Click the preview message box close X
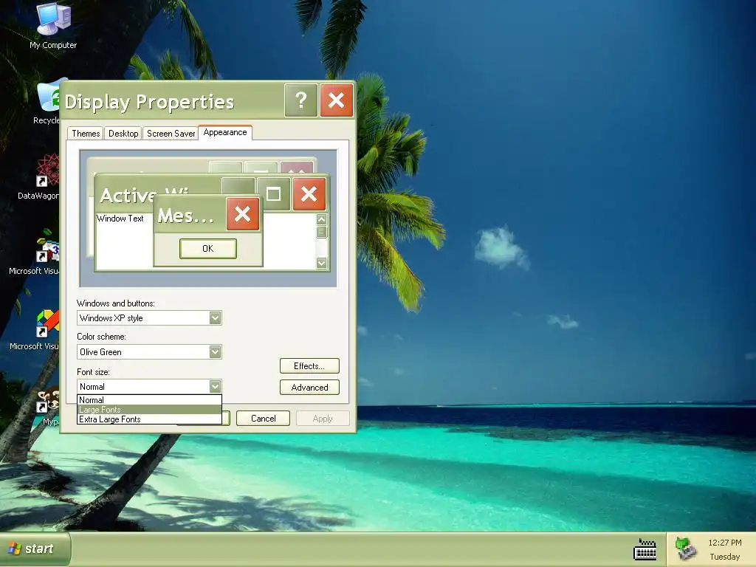Screen dimensions: 756x567 coord(242,213)
